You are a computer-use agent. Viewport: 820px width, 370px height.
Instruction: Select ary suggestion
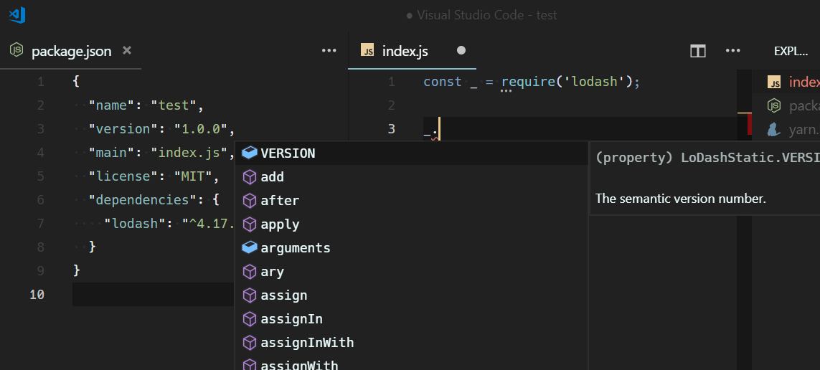(x=412, y=272)
